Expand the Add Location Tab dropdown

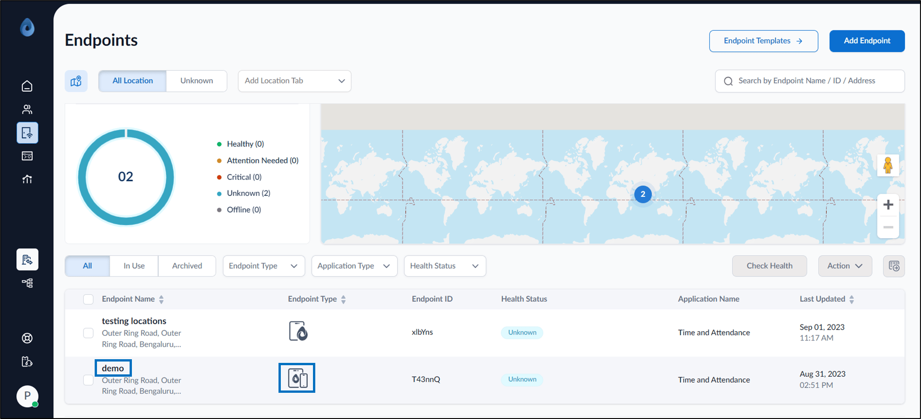click(x=295, y=81)
